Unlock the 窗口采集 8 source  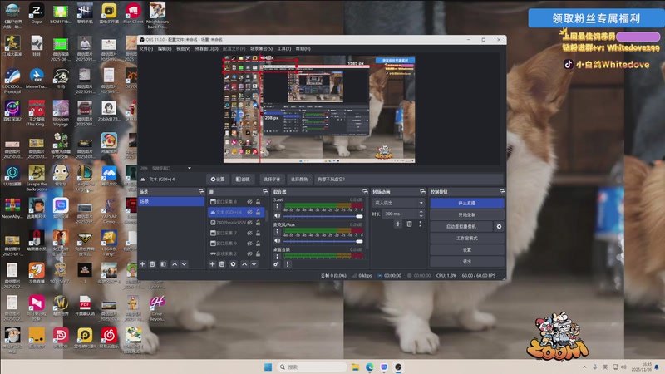point(258,202)
